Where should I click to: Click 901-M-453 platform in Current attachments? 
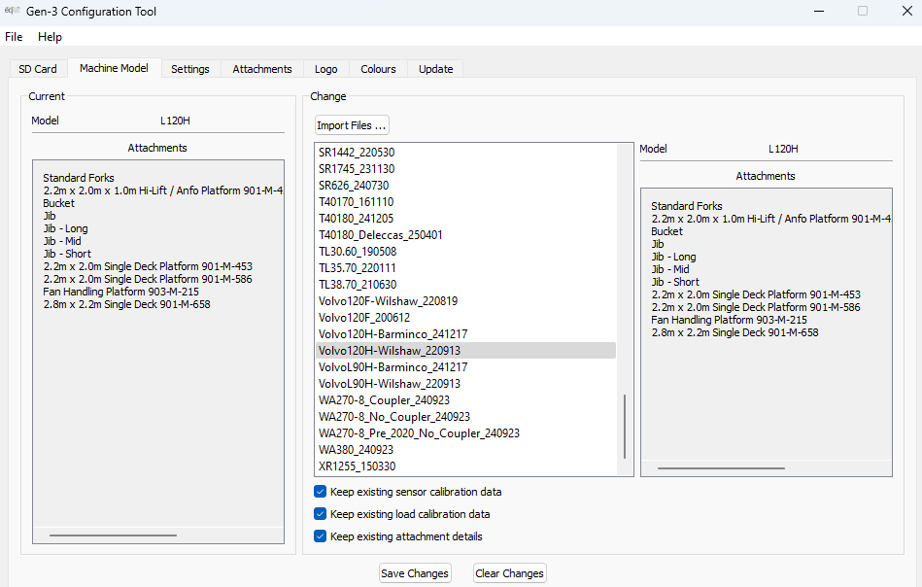coord(148,266)
